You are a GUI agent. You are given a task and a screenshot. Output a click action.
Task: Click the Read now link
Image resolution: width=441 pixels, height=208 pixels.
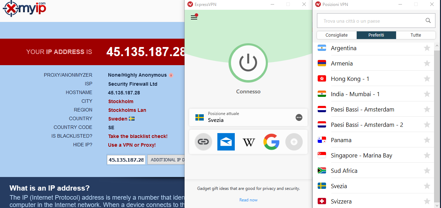tap(248, 200)
